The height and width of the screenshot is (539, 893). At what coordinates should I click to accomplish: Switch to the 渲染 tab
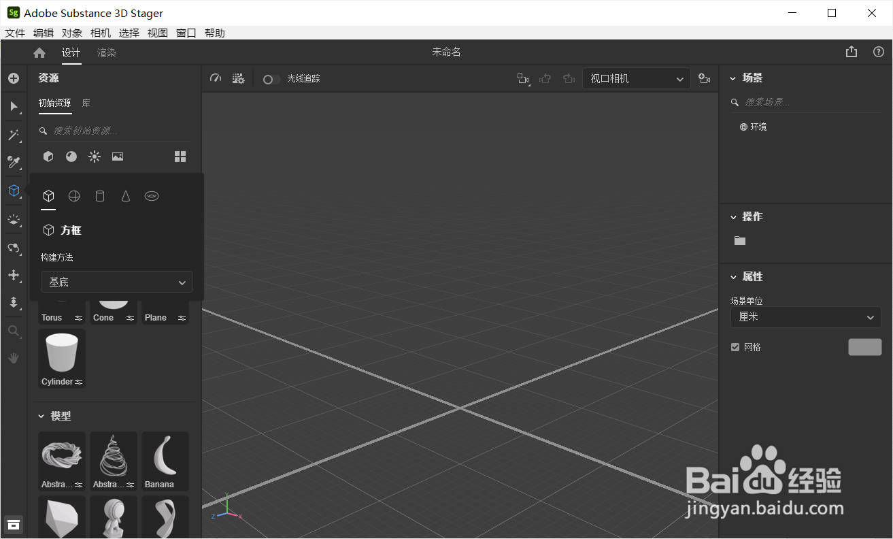[107, 52]
